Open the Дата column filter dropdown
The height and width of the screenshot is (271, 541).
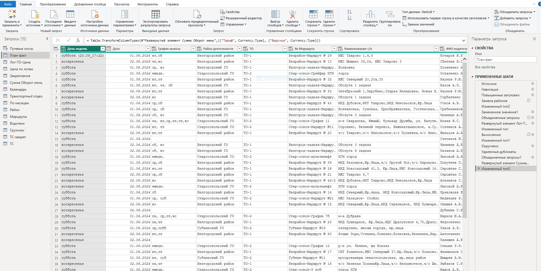pyautogui.click(x=148, y=49)
